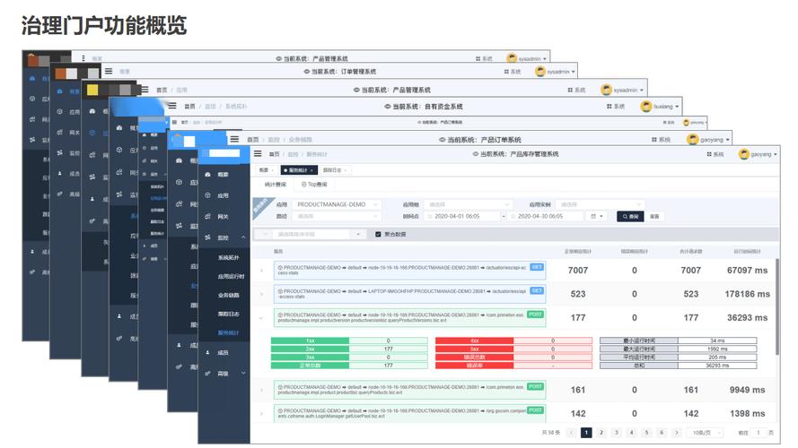Switch to the 跟踪日志 page tab
Screen dimensions: 798x448
334,170
